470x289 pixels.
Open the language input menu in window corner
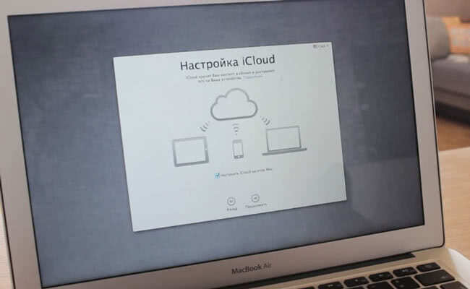click(321, 46)
